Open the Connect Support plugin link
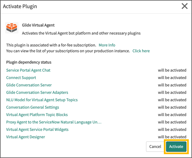Viewport: 192px width, 158px height. coord(21,78)
